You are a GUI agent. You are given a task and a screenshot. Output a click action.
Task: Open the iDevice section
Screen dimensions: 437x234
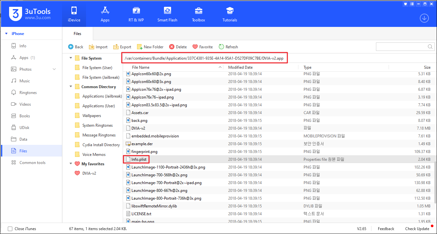click(x=74, y=14)
